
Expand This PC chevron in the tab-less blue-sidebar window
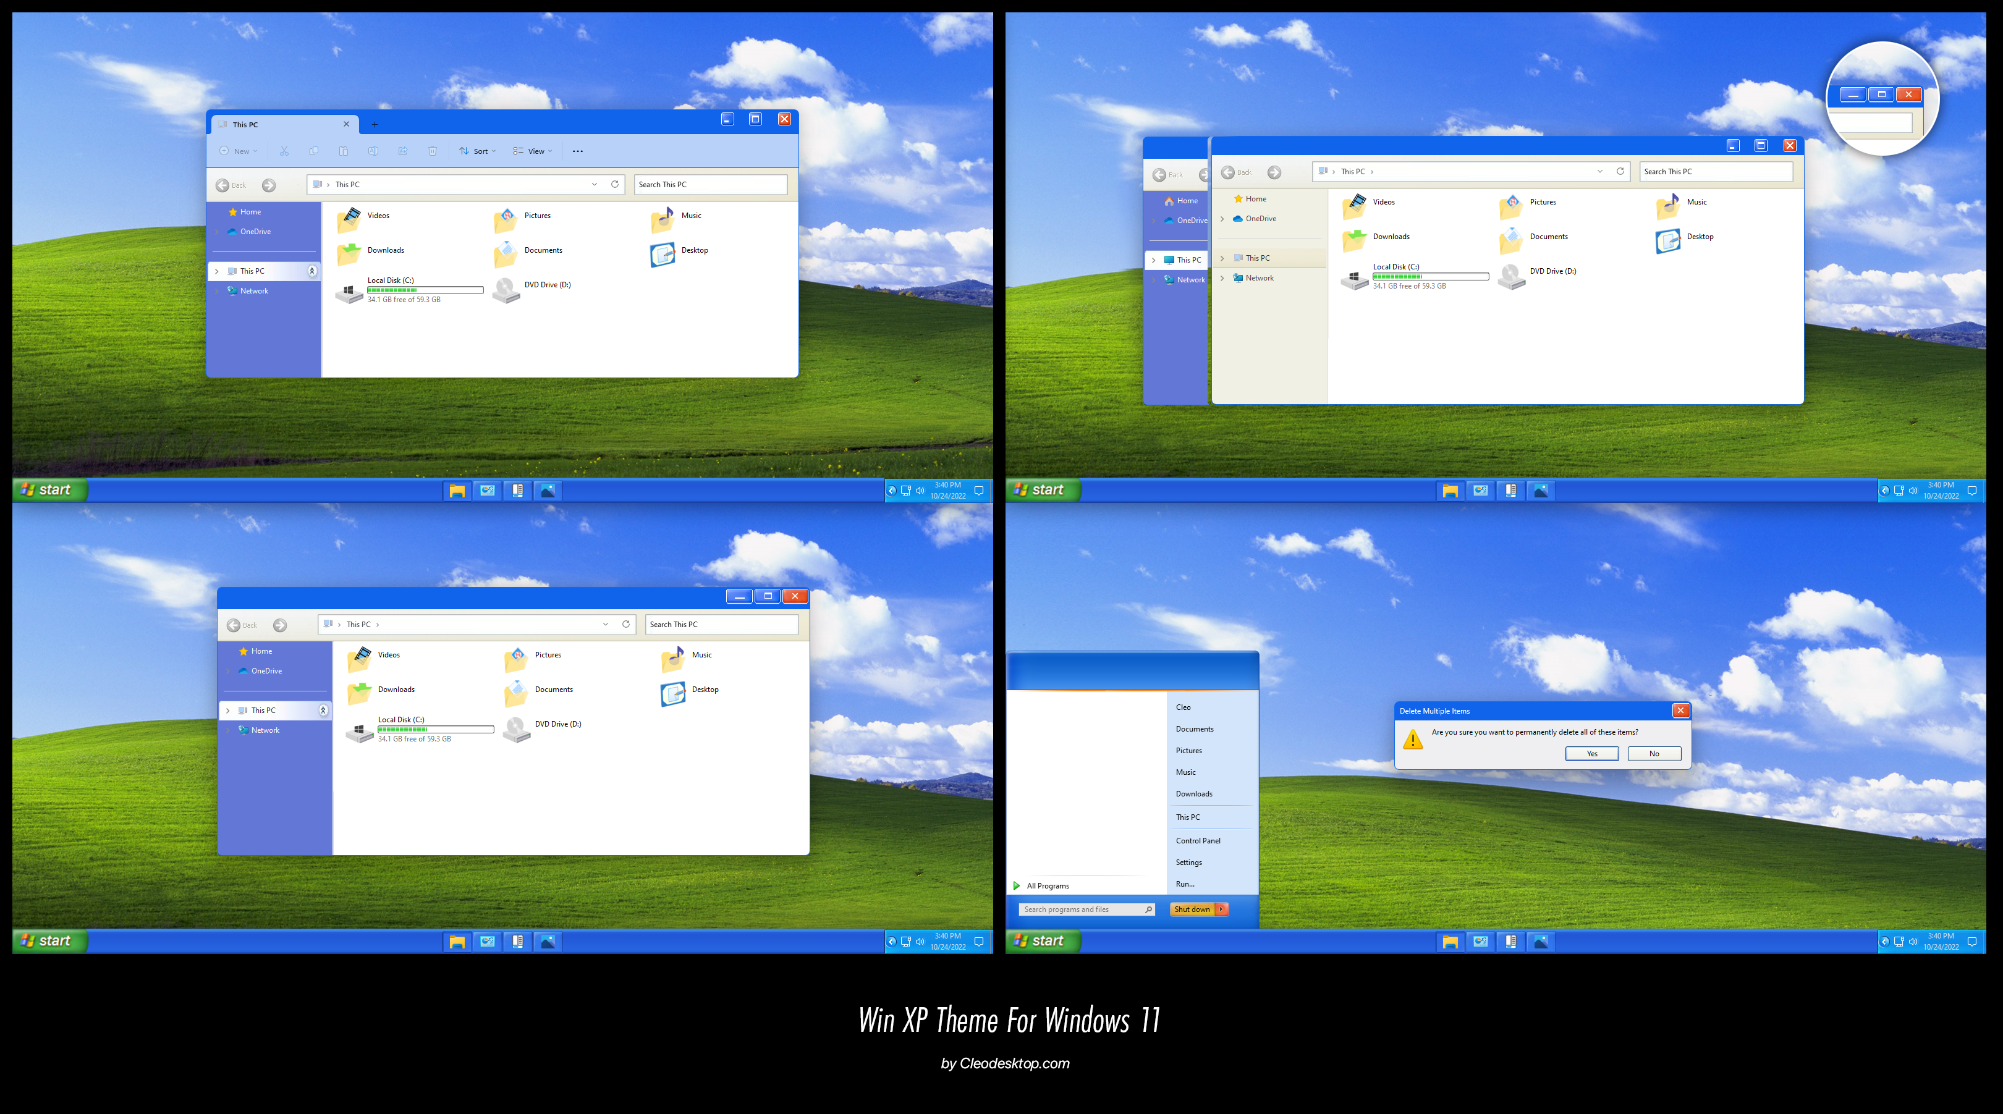(x=228, y=711)
